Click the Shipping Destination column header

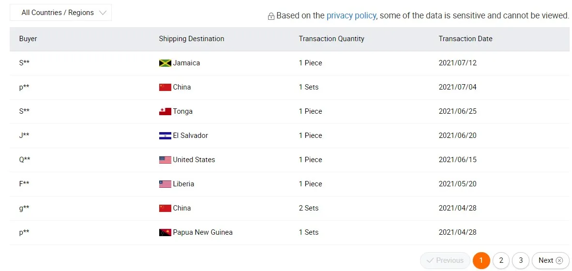191,39
